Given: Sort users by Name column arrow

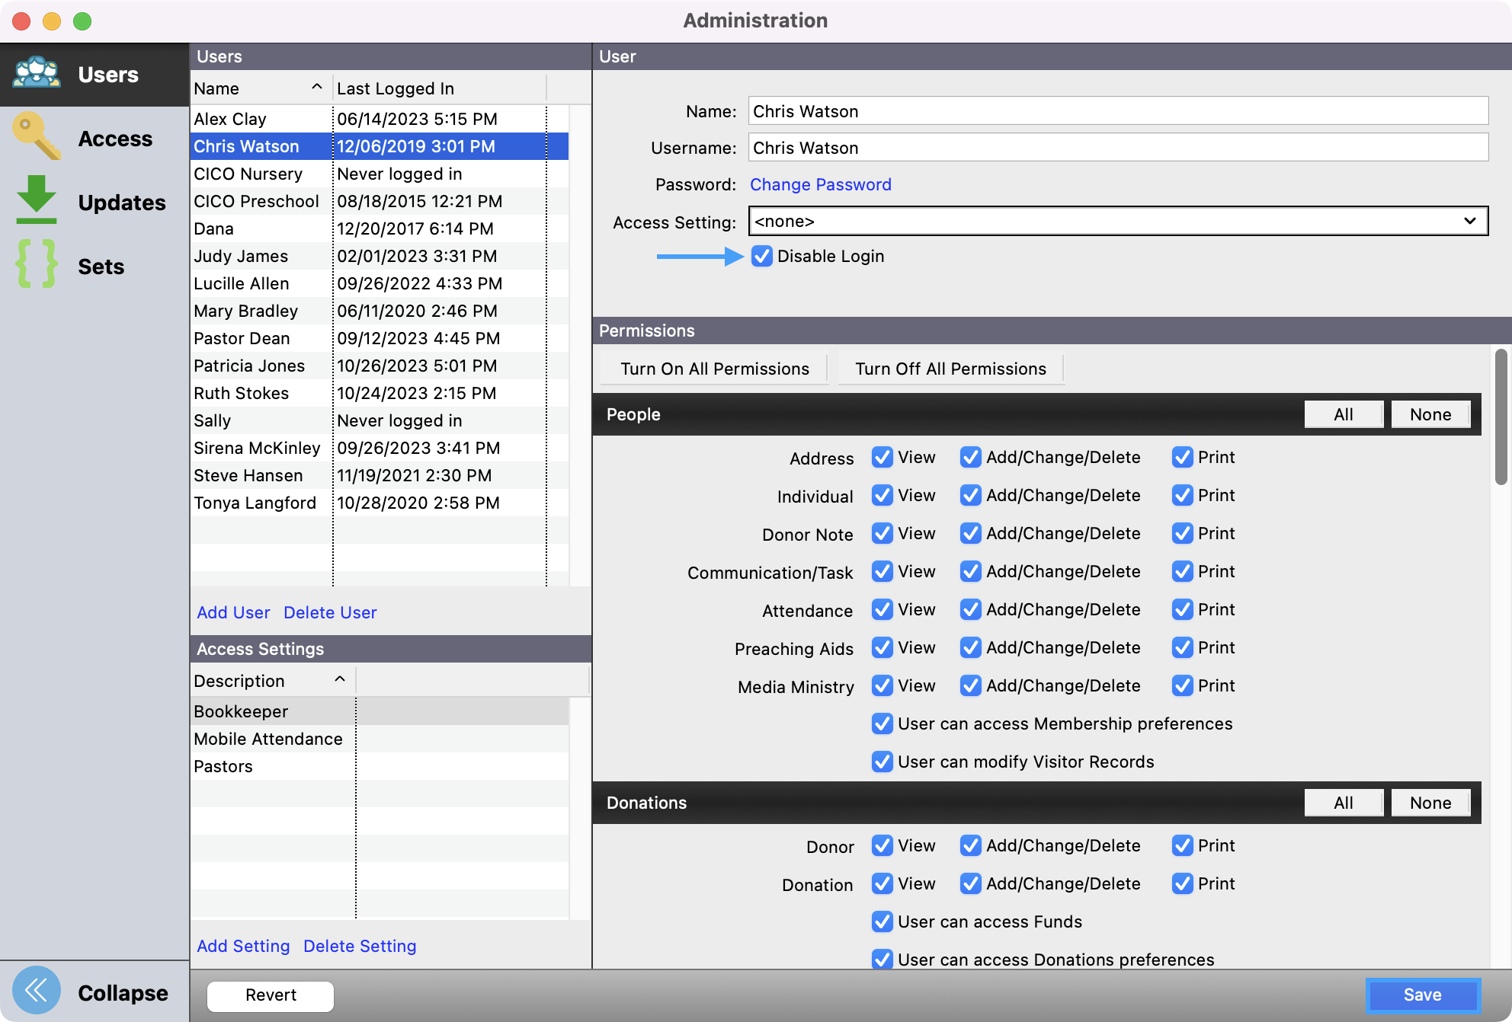Looking at the screenshot, I should pos(317,88).
